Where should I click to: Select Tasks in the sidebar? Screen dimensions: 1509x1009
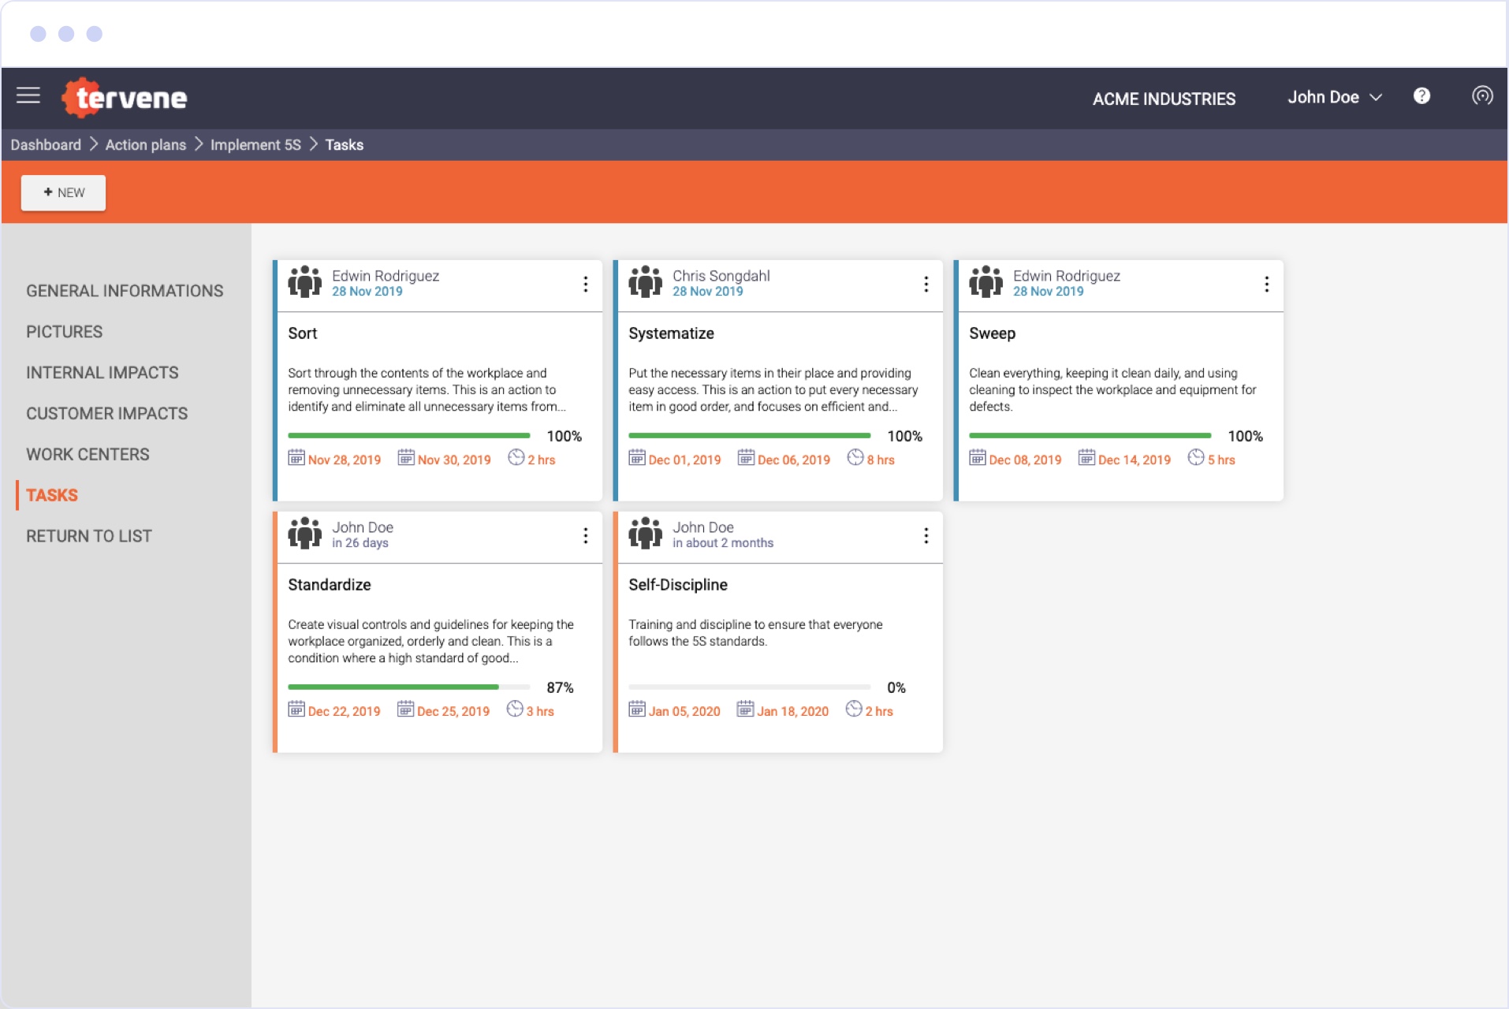point(52,495)
